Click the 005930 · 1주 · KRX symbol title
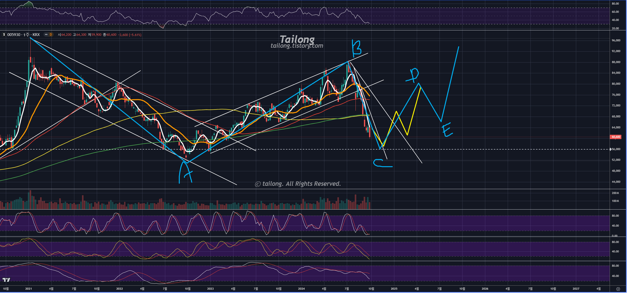This screenshot has width=627, height=293. click(23, 34)
